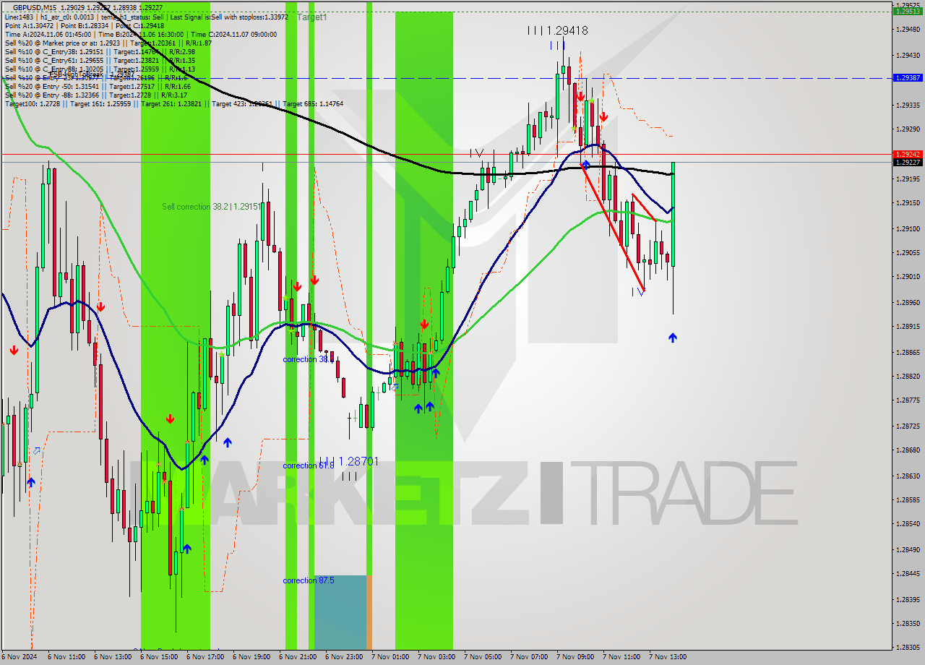
Task: Click the teal rectangle under correction 87.5
Action: 340,612
